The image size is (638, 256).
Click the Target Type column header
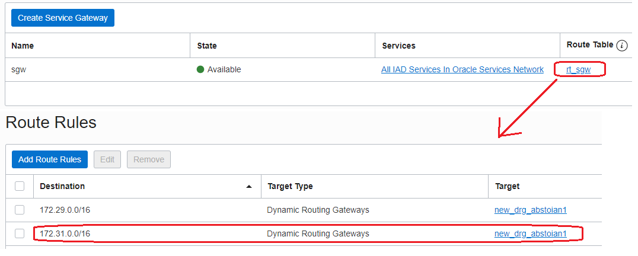point(290,186)
